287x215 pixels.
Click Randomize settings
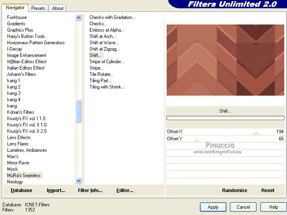[x=234, y=190]
